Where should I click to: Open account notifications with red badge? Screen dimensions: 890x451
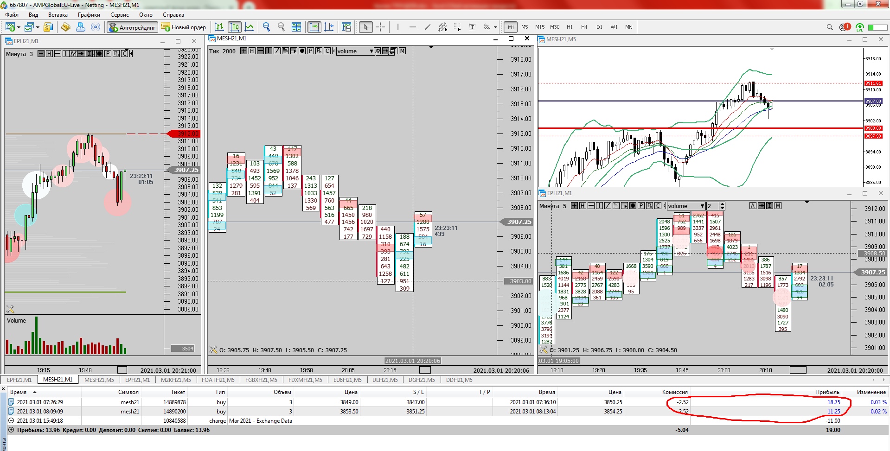click(x=845, y=27)
